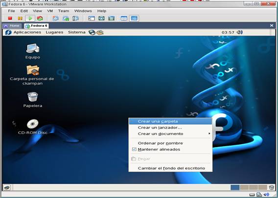Suspend the VM with the yellow pause icon
This screenshot has height=198, width=278.
tap(20, 18)
